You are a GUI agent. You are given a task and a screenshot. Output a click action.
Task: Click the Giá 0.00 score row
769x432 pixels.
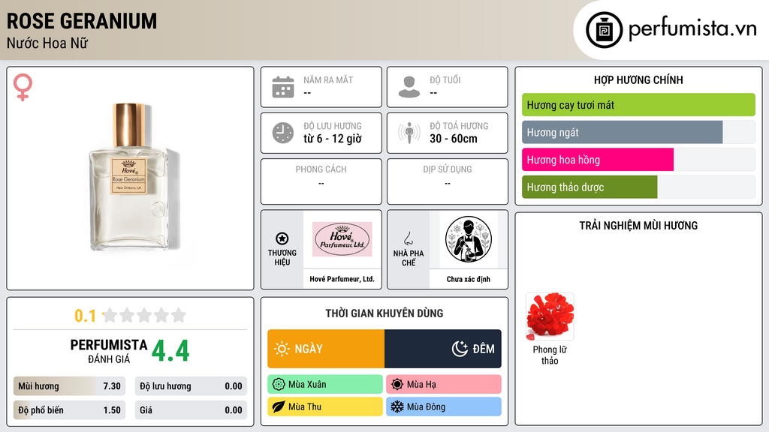[191, 410]
